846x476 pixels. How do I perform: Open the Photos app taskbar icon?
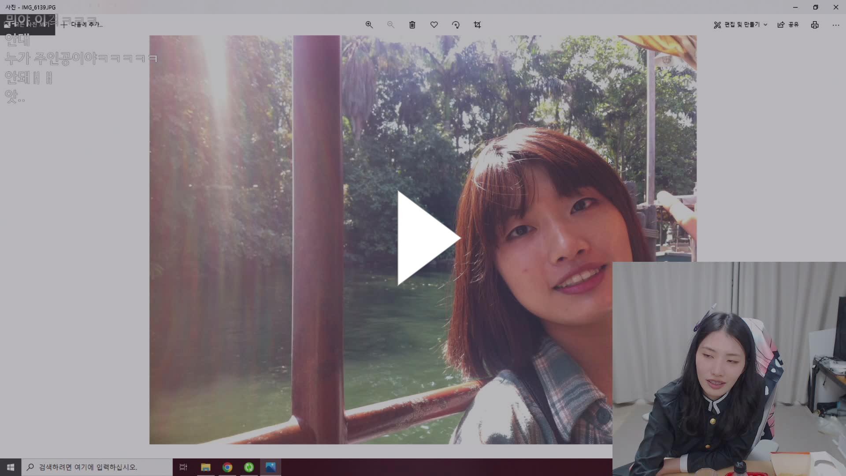pyautogui.click(x=270, y=467)
